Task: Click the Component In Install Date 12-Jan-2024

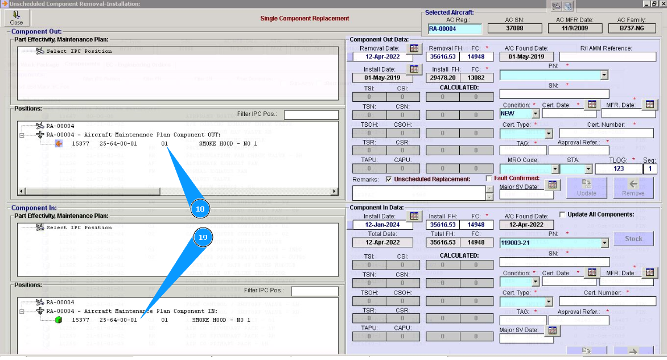Action: pyautogui.click(x=382, y=225)
